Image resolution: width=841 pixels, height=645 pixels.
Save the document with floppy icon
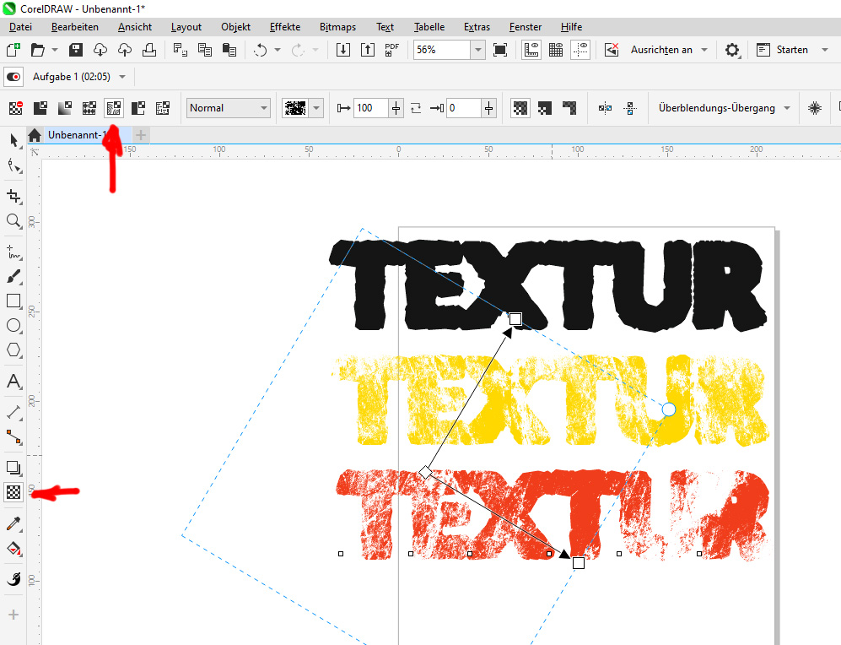(x=76, y=50)
